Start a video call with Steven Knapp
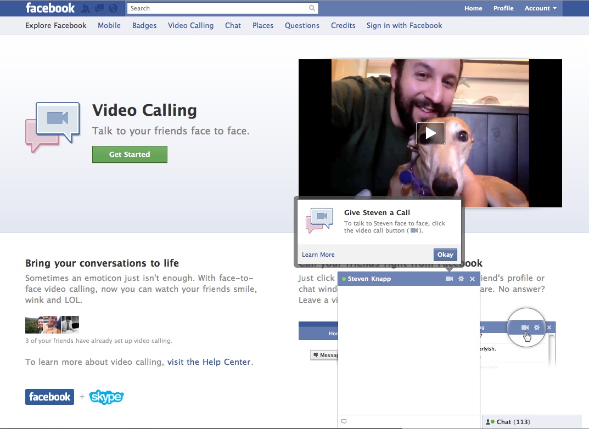The width and height of the screenshot is (589, 429). point(449,279)
